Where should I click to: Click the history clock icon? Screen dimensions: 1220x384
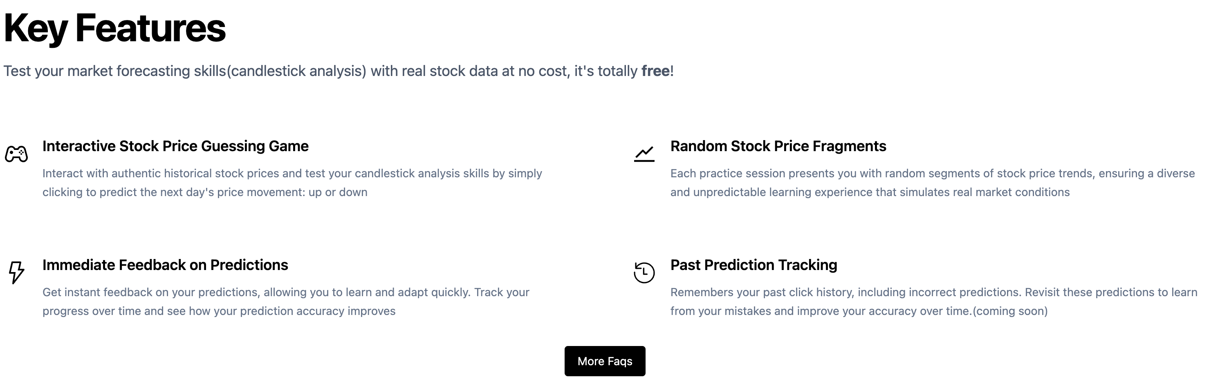[644, 273]
